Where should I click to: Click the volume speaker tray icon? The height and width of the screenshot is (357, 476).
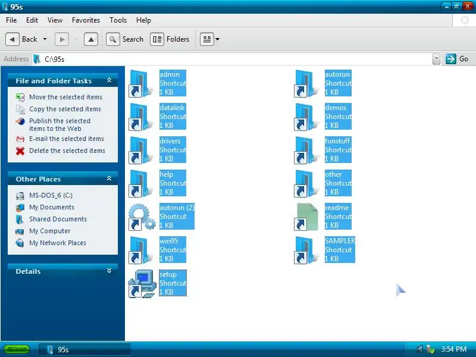coord(419,349)
